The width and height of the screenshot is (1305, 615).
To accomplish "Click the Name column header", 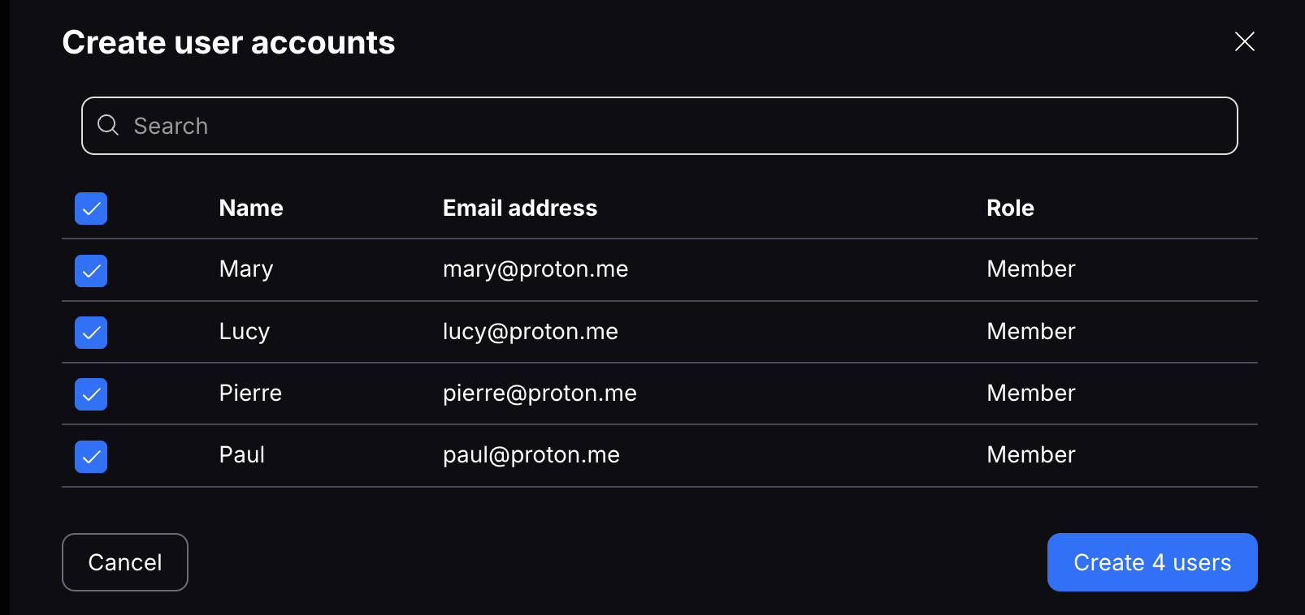I will 251,208.
